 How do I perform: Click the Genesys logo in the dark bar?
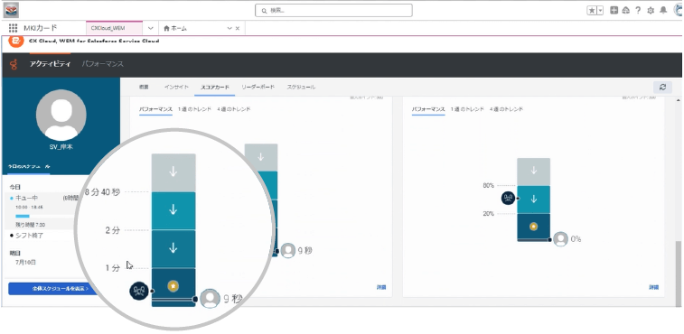[14, 64]
